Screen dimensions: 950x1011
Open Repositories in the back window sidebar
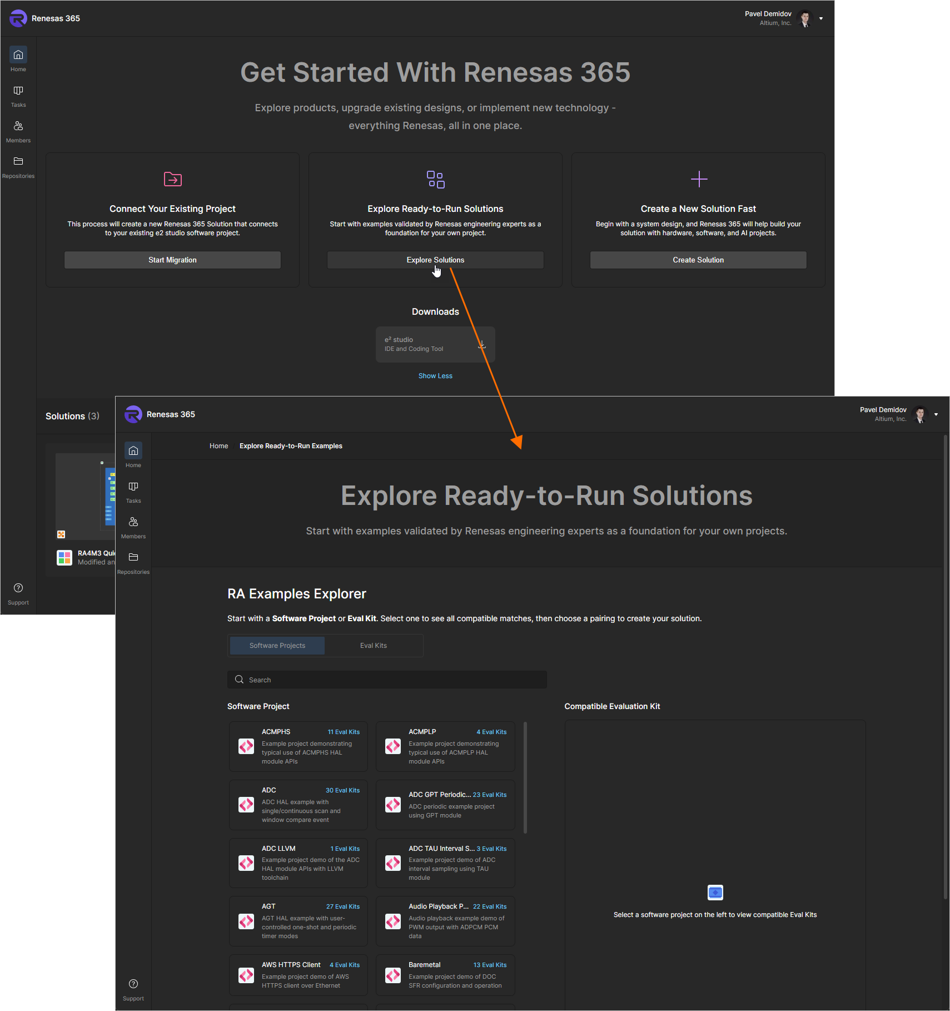tap(18, 167)
